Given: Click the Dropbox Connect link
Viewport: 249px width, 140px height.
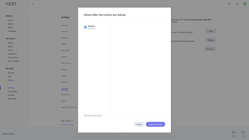Looking at the screenshot, I should pyautogui.click(x=92, y=29).
